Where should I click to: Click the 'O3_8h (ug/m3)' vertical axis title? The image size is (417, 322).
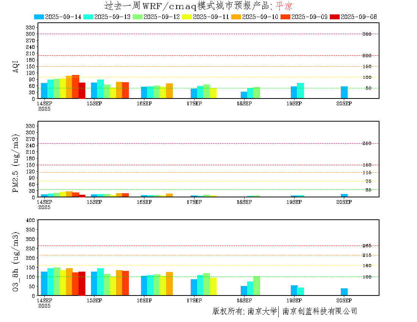[16, 262]
